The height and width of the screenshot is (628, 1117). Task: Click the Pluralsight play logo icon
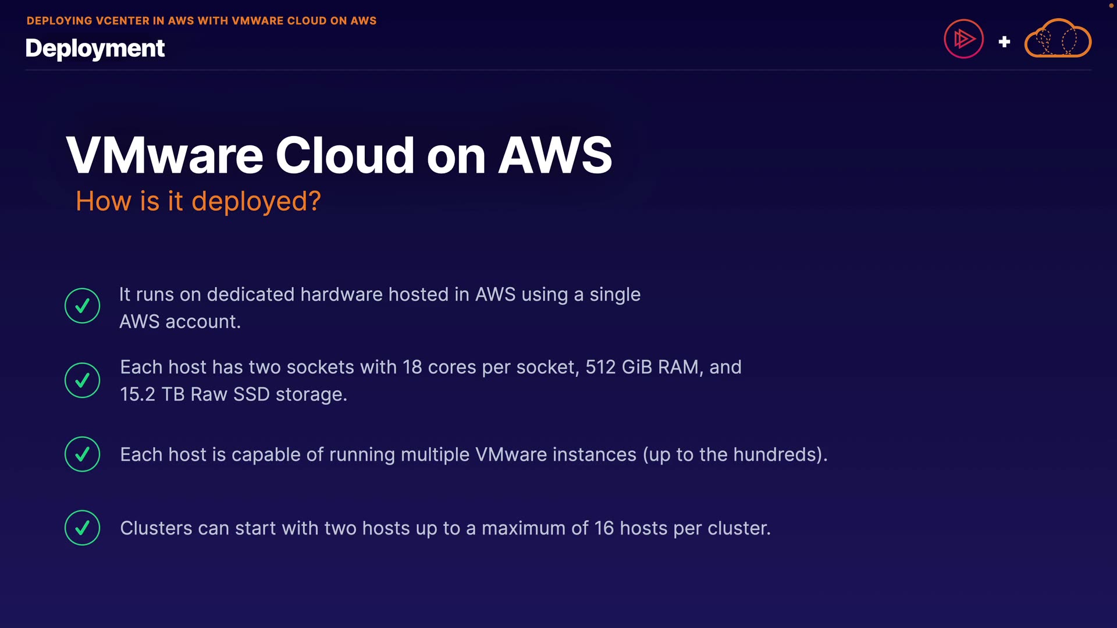point(963,39)
